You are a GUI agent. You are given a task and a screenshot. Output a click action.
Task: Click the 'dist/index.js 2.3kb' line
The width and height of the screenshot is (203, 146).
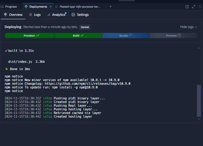pos(26,62)
